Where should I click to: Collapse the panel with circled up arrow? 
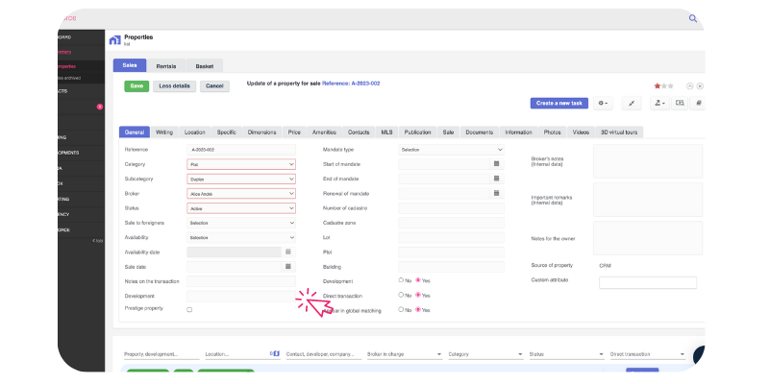click(689, 85)
